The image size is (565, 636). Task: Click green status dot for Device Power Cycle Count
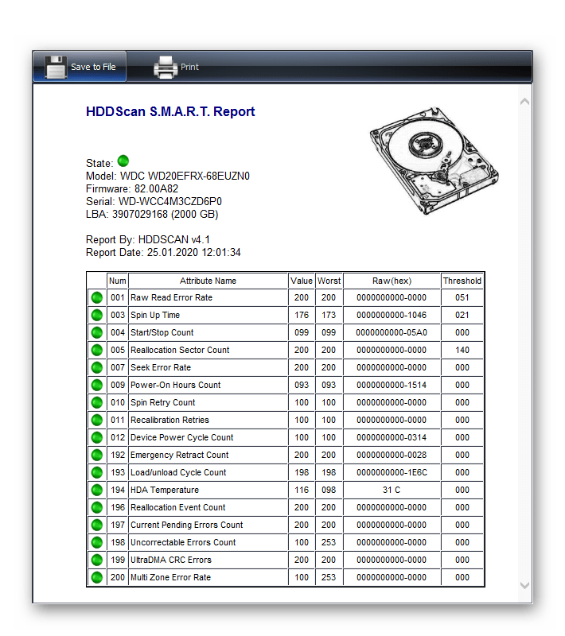coord(97,437)
